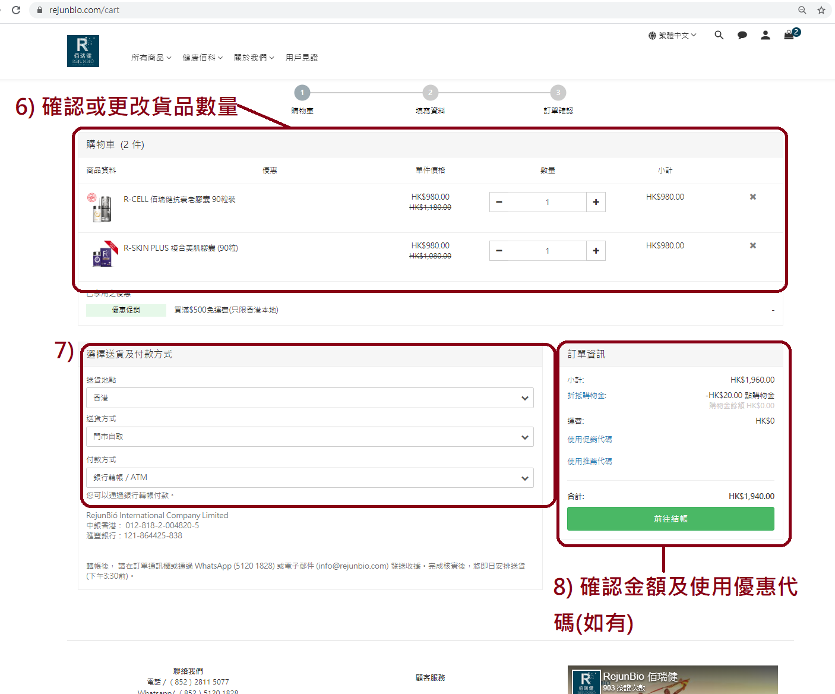
Task: Open the 付款方式 dropdown showing 銀行轉帳 / ATM
Action: click(310, 478)
